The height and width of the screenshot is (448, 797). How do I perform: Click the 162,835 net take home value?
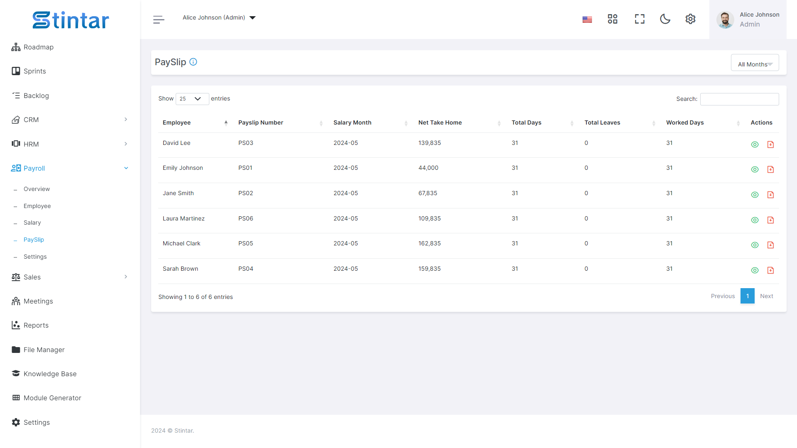429,243
